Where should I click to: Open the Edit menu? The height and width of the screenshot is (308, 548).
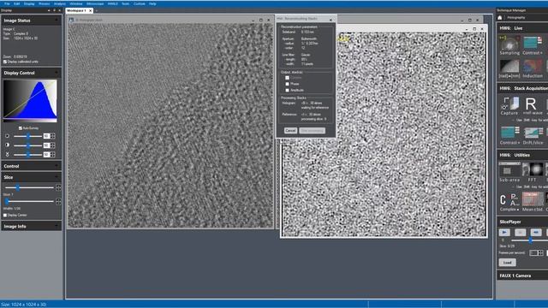pyautogui.click(x=17, y=3)
